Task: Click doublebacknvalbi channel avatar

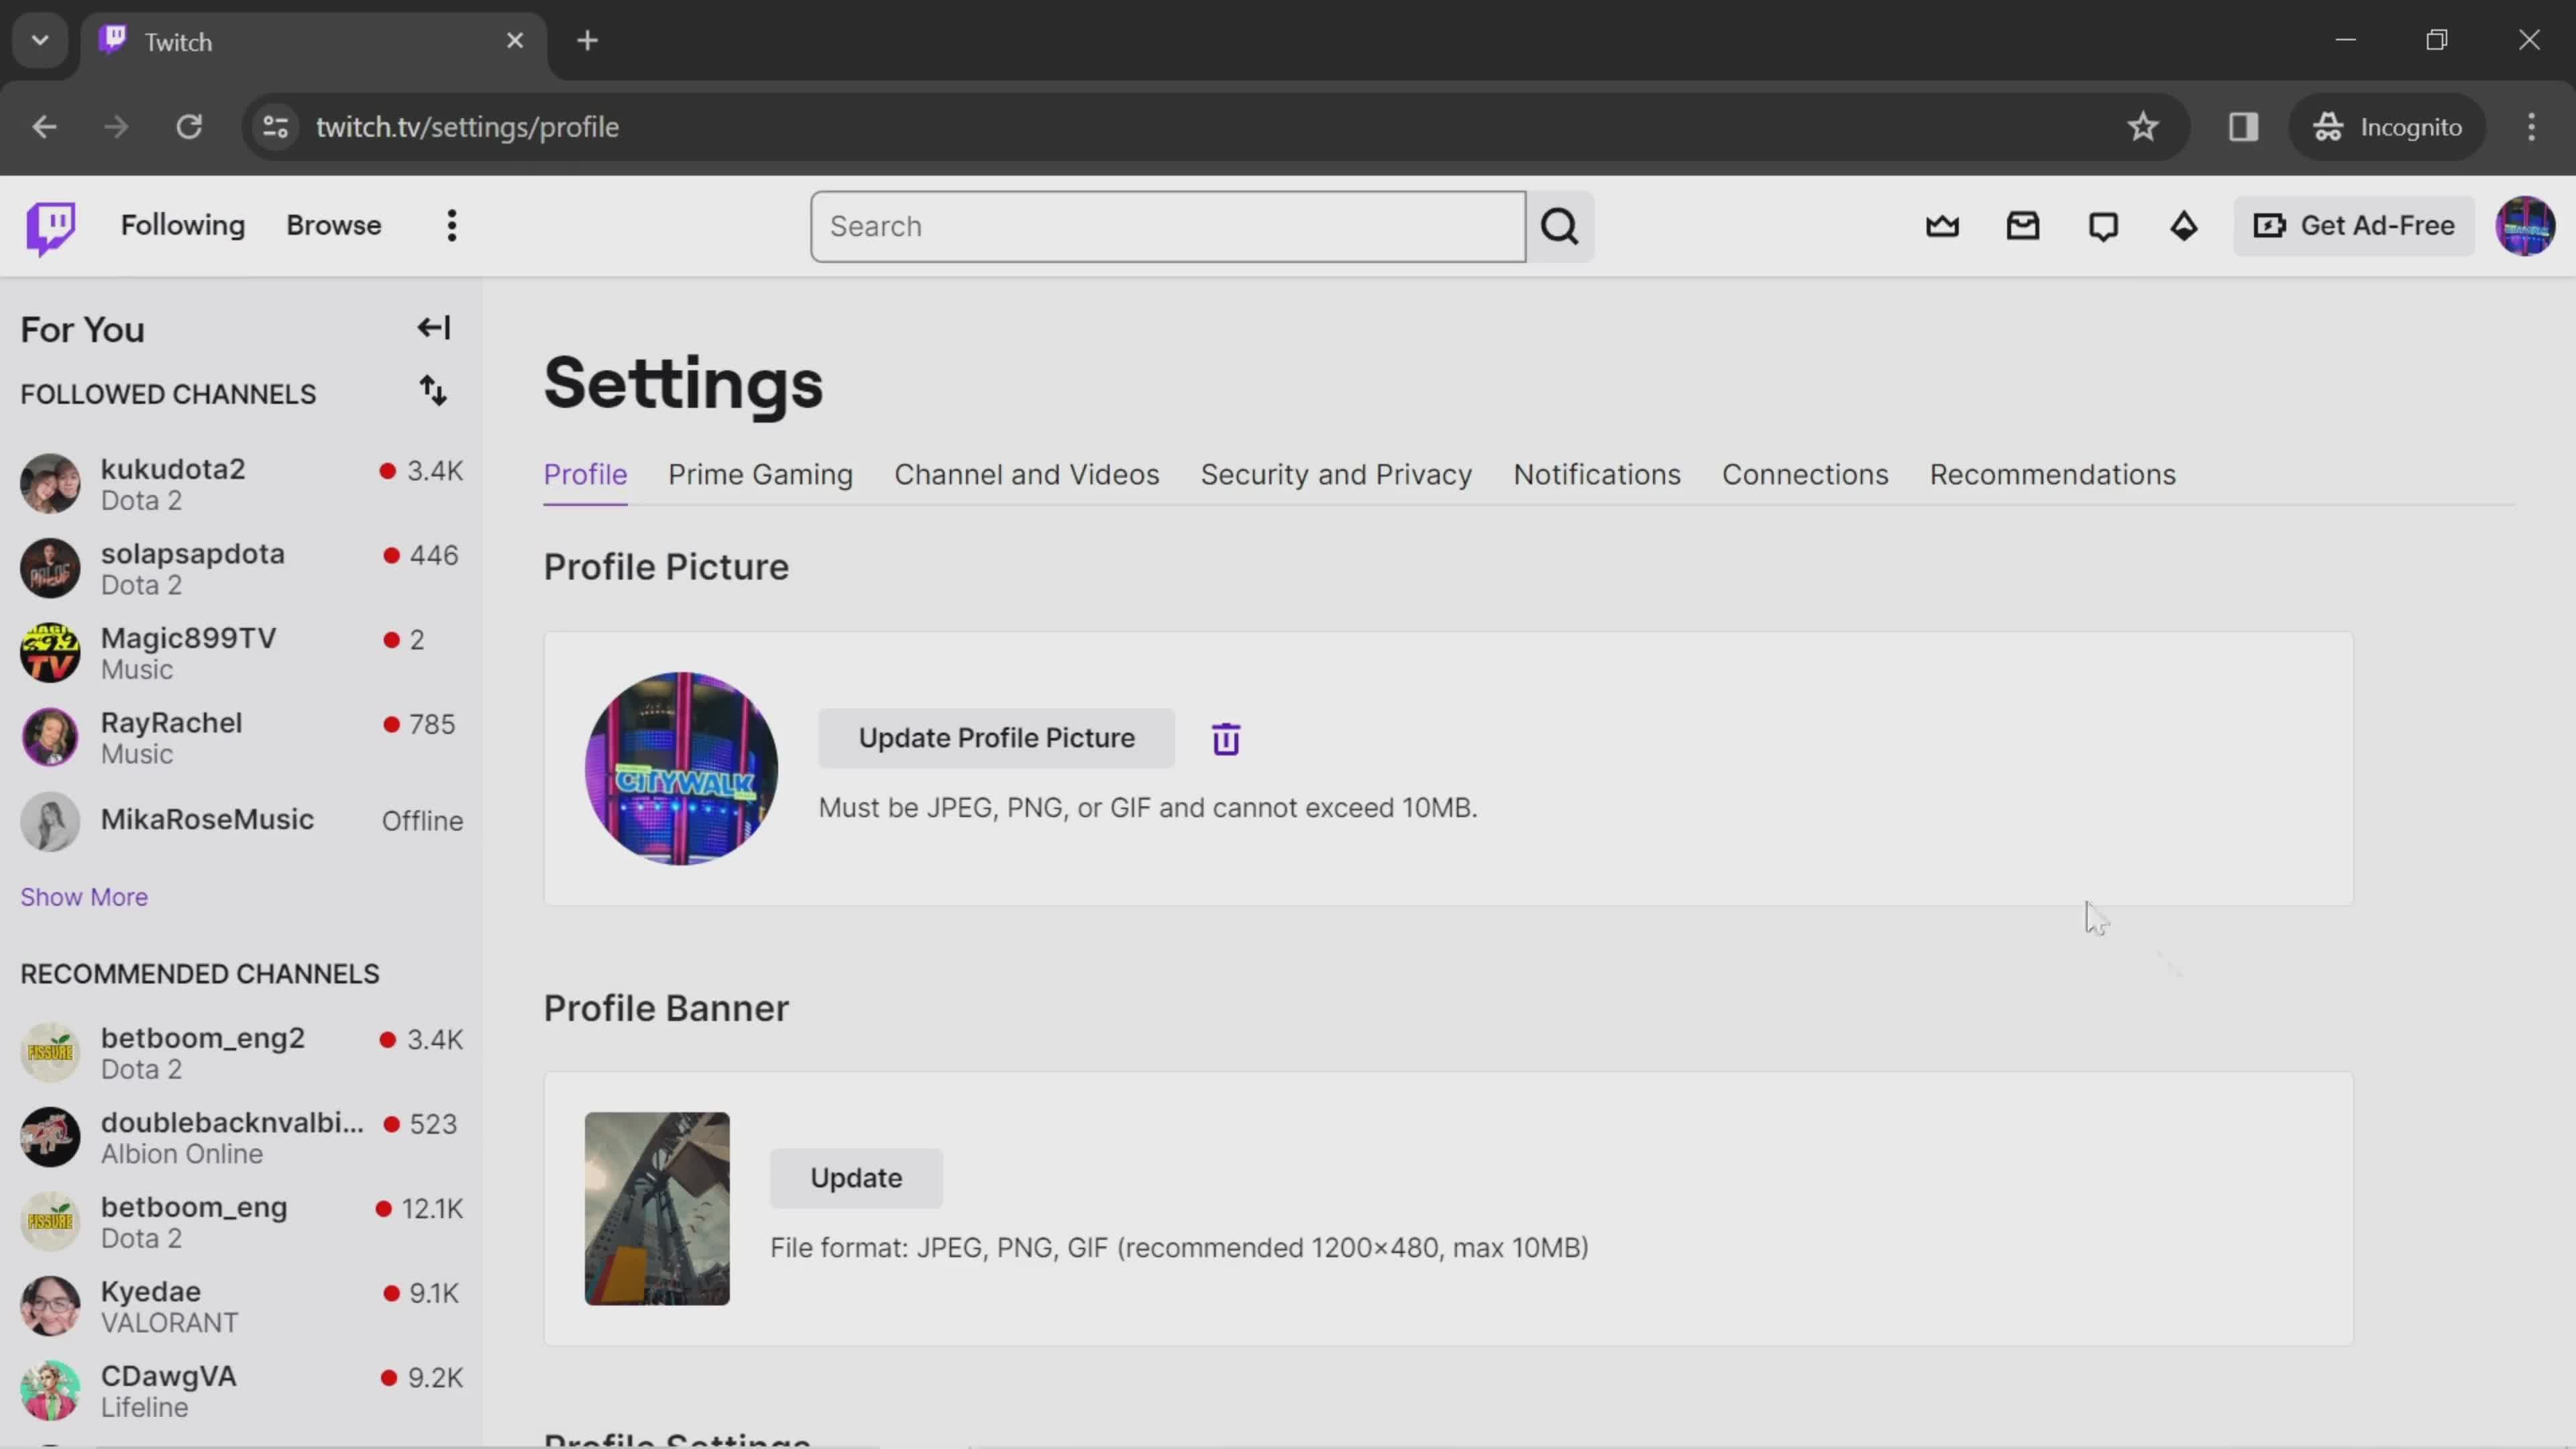Action: coord(50,1137)
